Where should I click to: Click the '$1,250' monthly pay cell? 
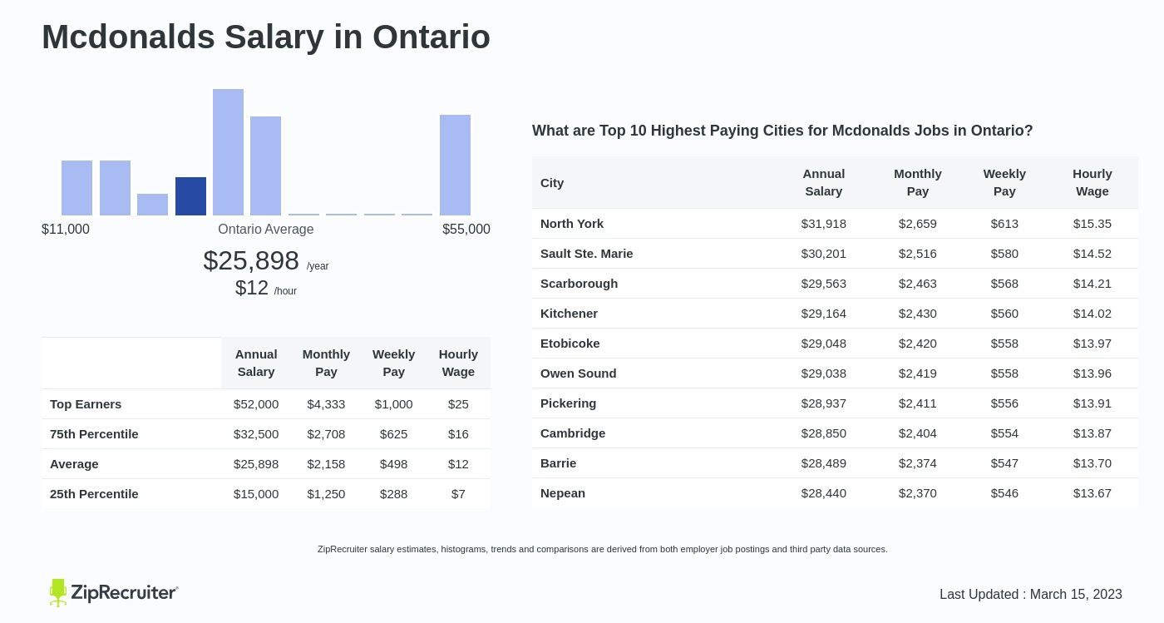326,494
